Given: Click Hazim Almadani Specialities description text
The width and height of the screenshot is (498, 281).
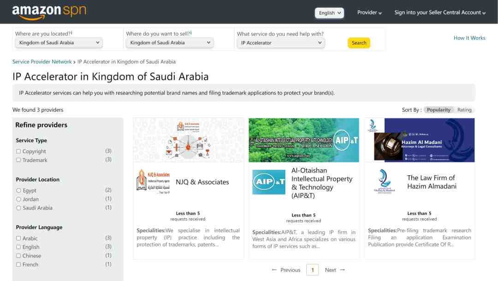Looking at the screenshot, I should (420, 238).
